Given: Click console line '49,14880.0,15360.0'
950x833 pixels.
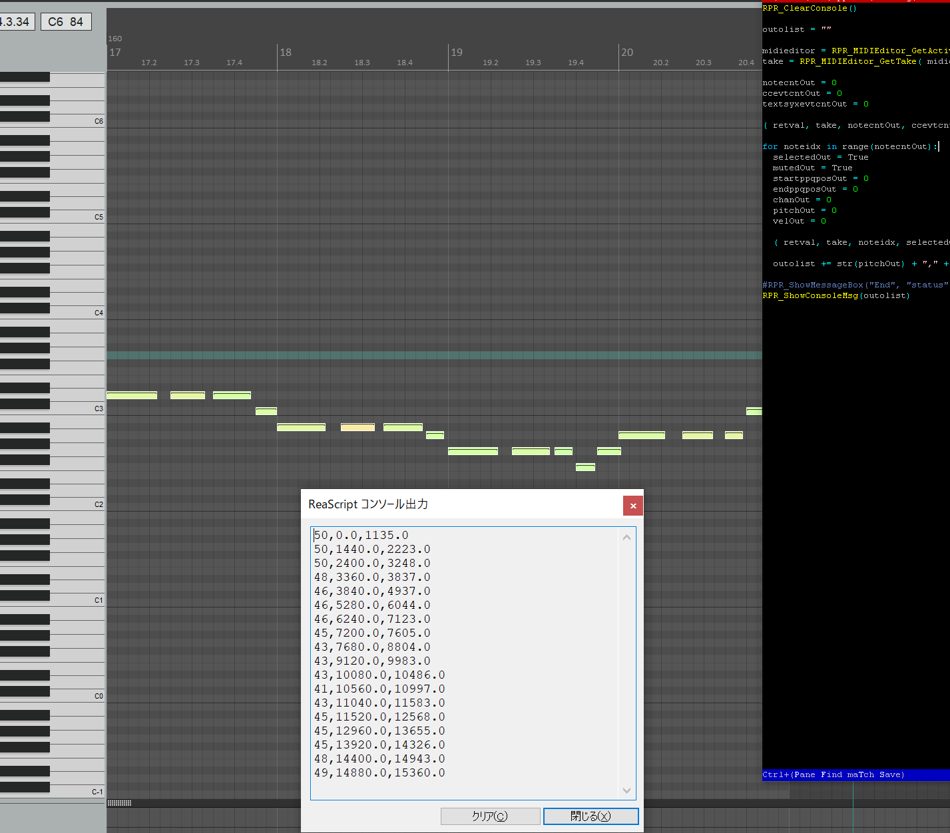Looking at the screenshot, I should (379, 772).
